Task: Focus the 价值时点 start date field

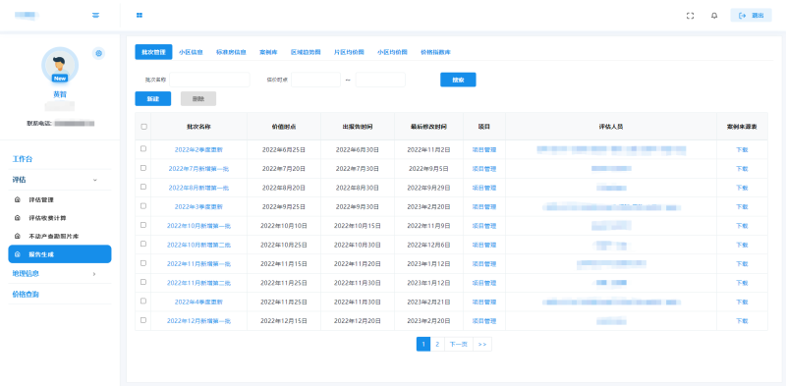Action: [x=315, y=80]
